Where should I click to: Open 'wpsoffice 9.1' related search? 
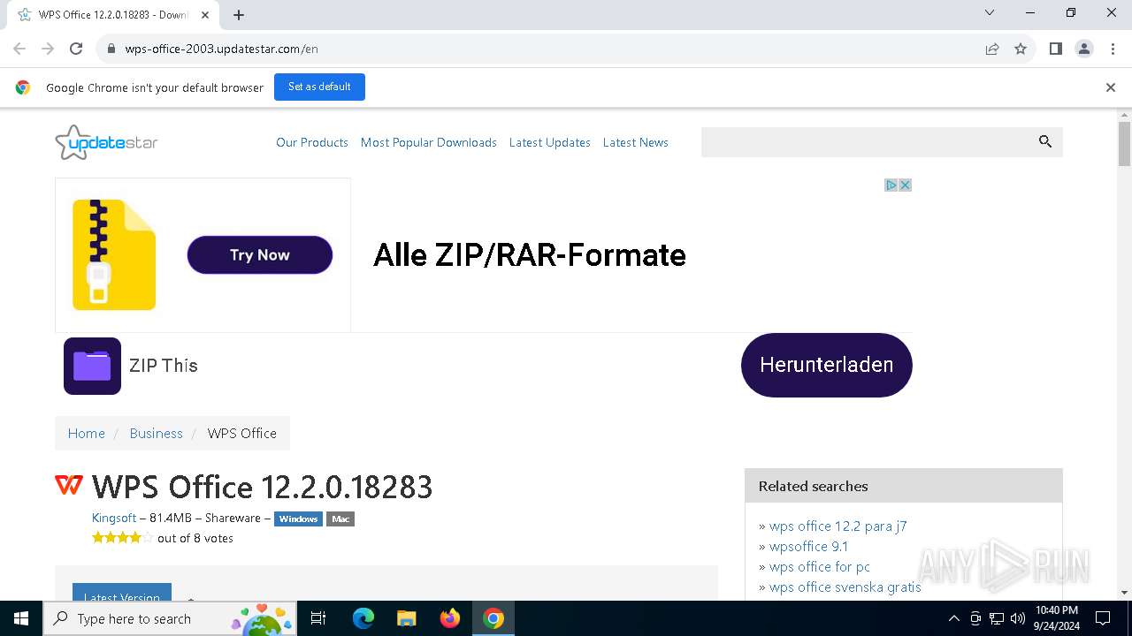[x=808, y=547]
